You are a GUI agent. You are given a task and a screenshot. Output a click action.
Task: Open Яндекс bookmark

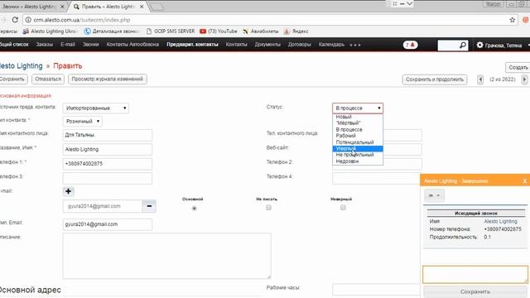(x=296, y=31)
